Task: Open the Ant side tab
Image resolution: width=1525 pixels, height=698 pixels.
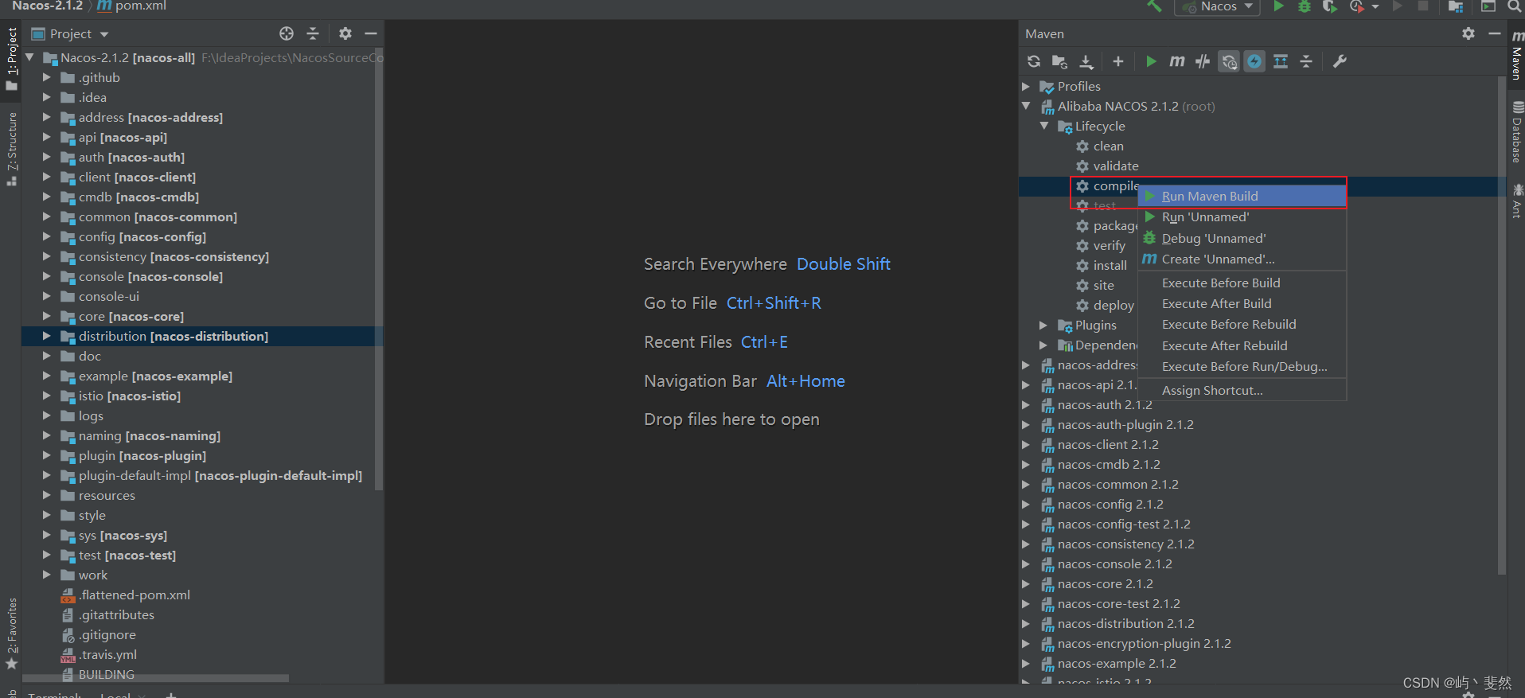Action: tap(1517, 200)
